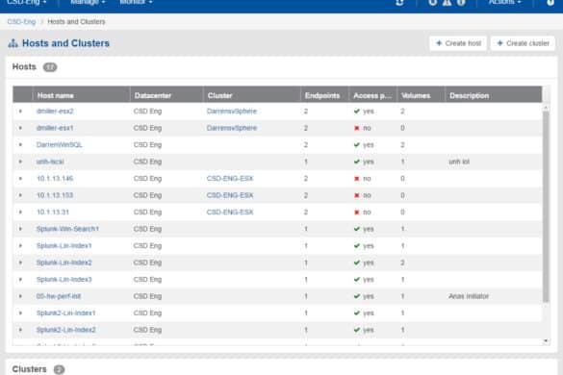Image resolution: width=563 pixels, height=375 pixels.
Task: Open the CSD-Eng dropdown menu
Action: click(x=27, y=2)
